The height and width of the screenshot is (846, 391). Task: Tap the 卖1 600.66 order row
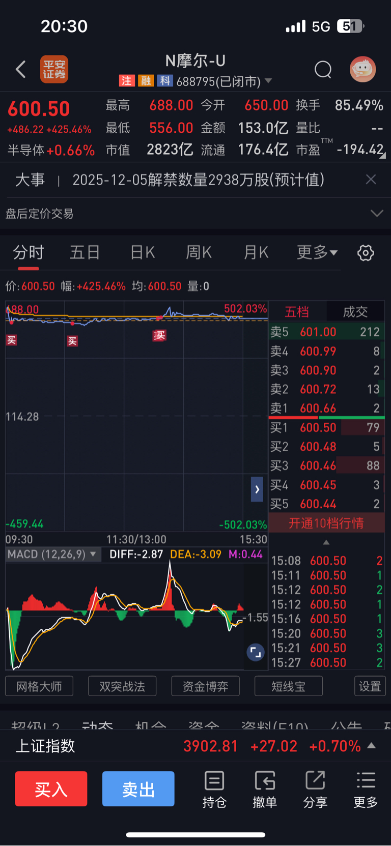[x=326, y=408]
